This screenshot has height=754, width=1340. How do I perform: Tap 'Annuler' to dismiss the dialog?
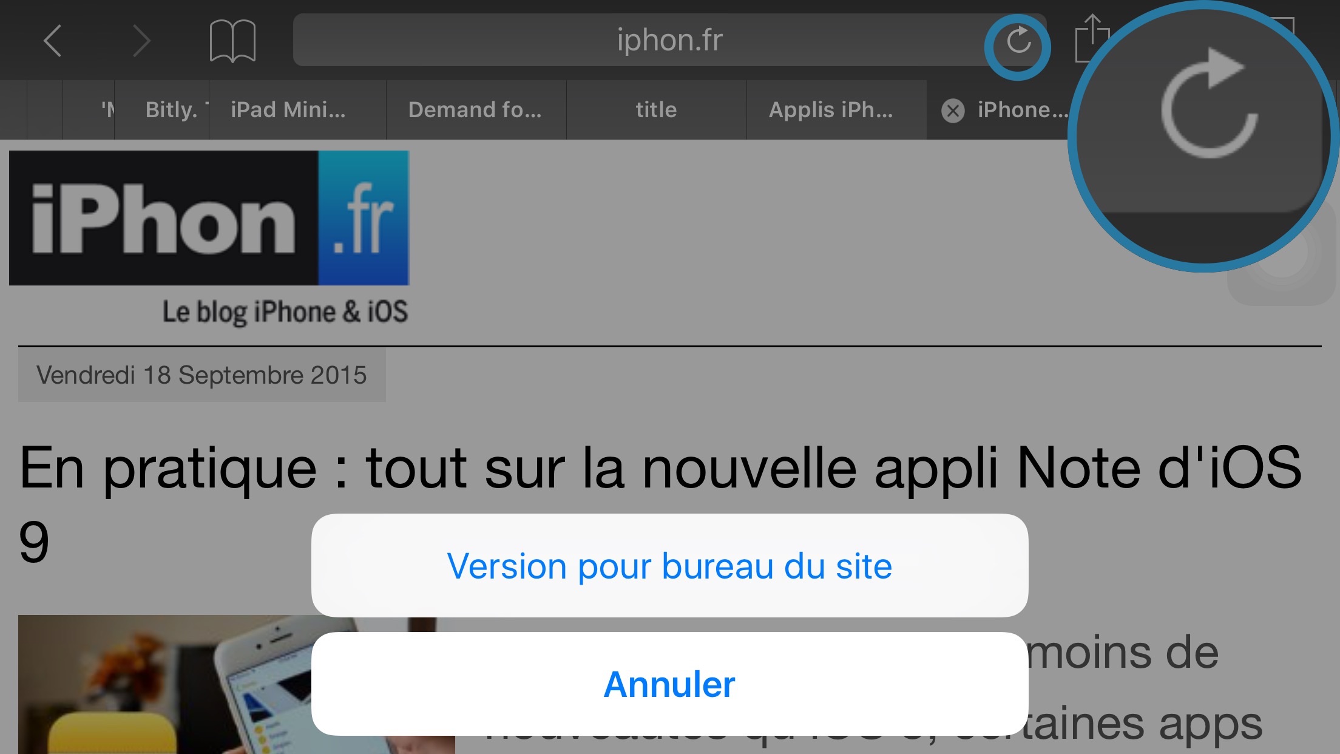(x=669, y=683)
